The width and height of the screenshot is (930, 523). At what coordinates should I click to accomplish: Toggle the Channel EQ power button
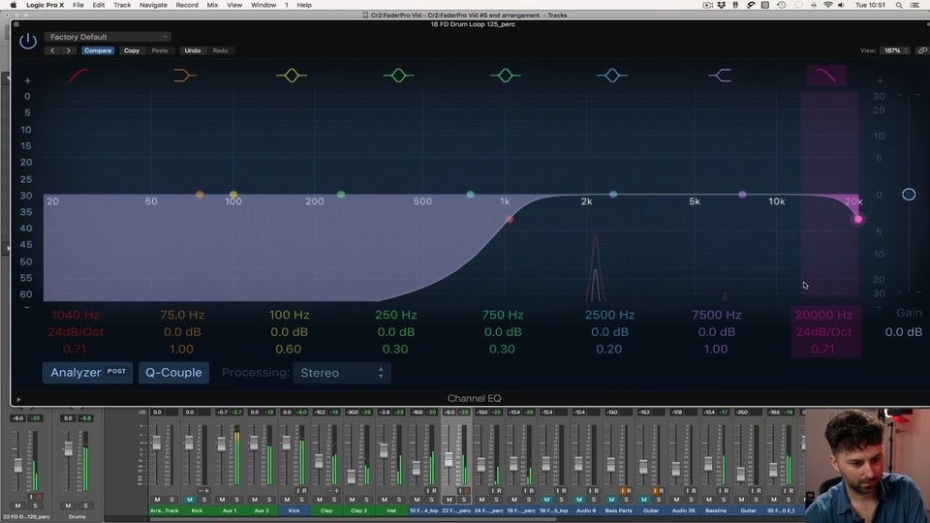(x=28, y=42)
